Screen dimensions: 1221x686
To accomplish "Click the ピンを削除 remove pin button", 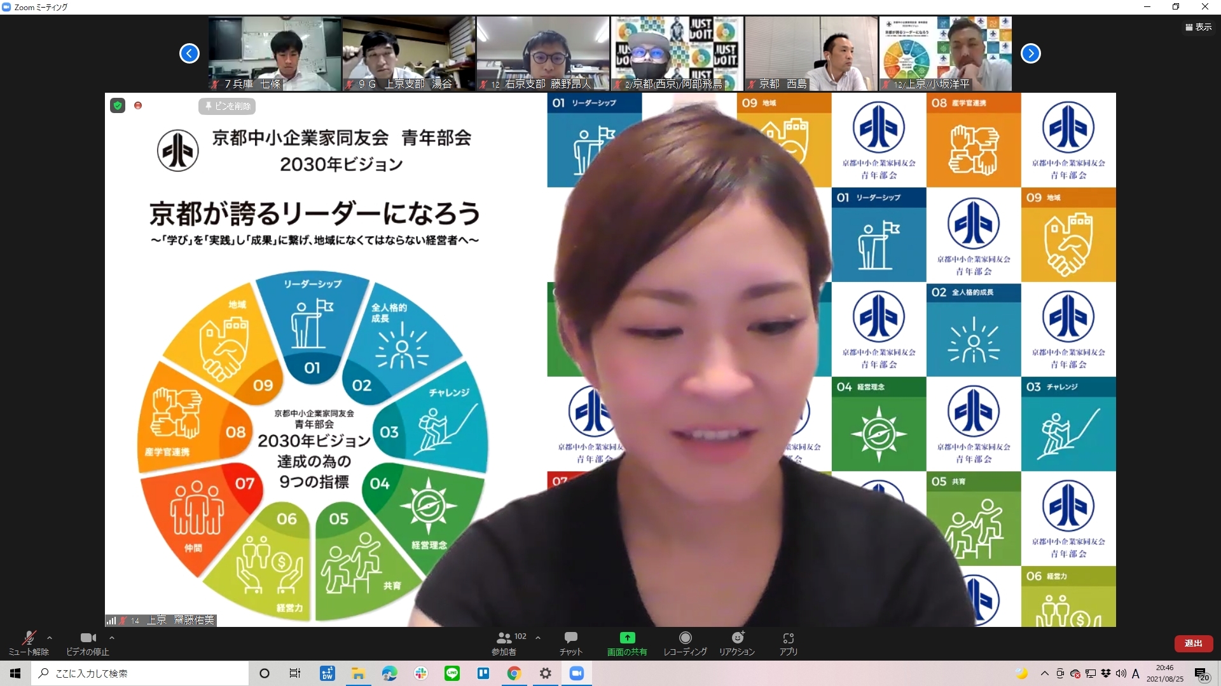I will coord(227,106).
